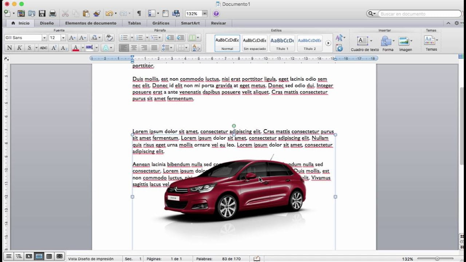
Task: Paste from clipboard icon
Action: 86,13
